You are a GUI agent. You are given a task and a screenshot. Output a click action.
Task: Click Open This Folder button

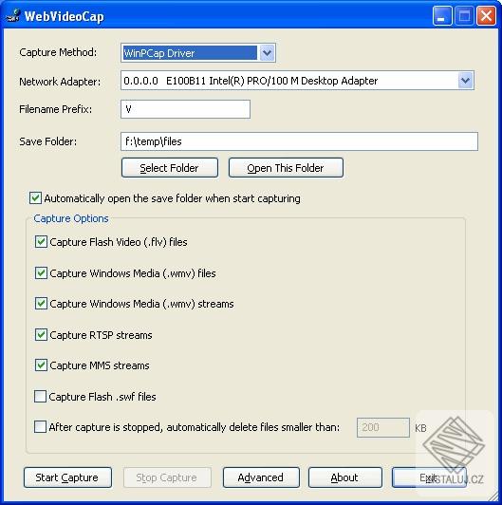pos(286,167)
